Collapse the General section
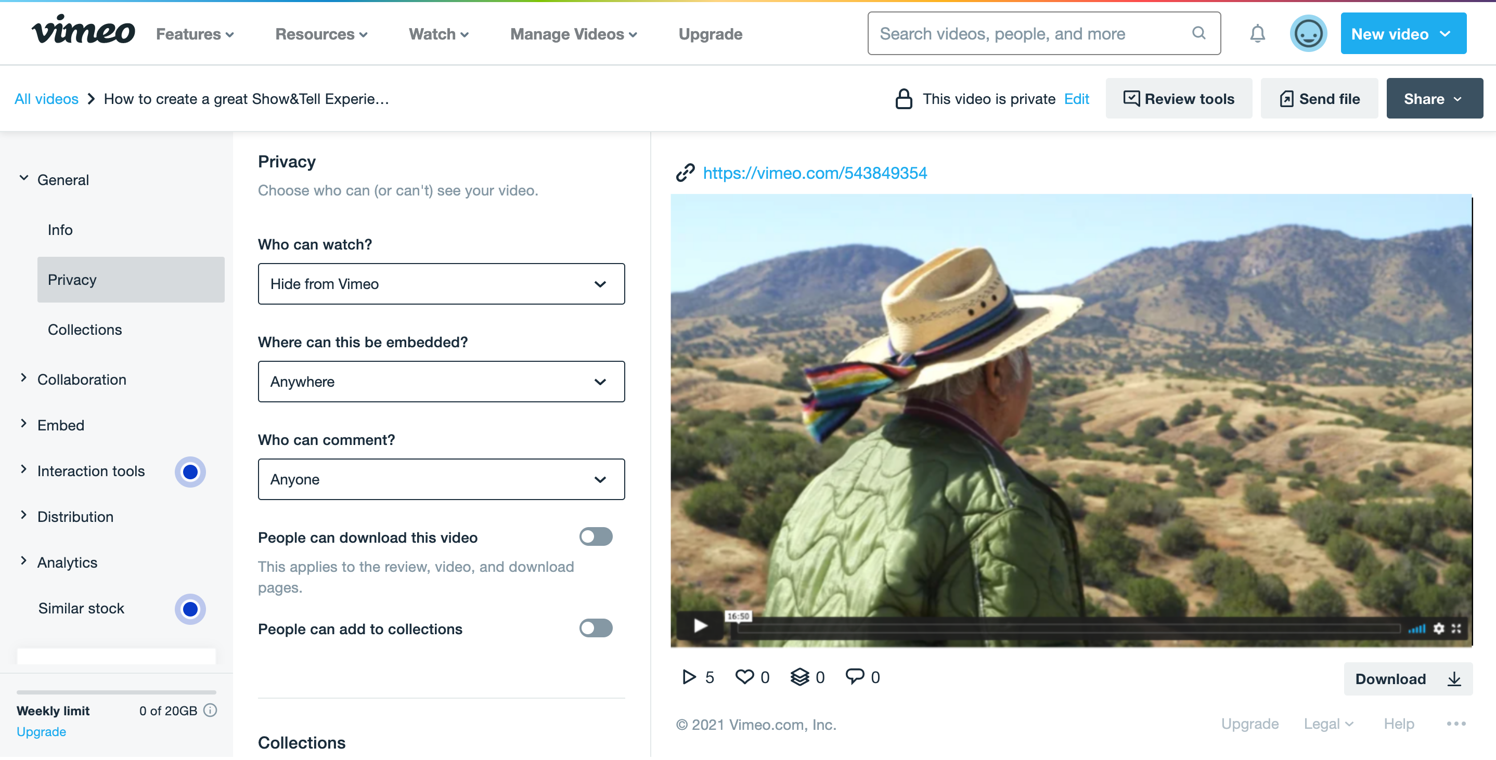This screenshot has height=760, width=1496. [x=24, y=179]
